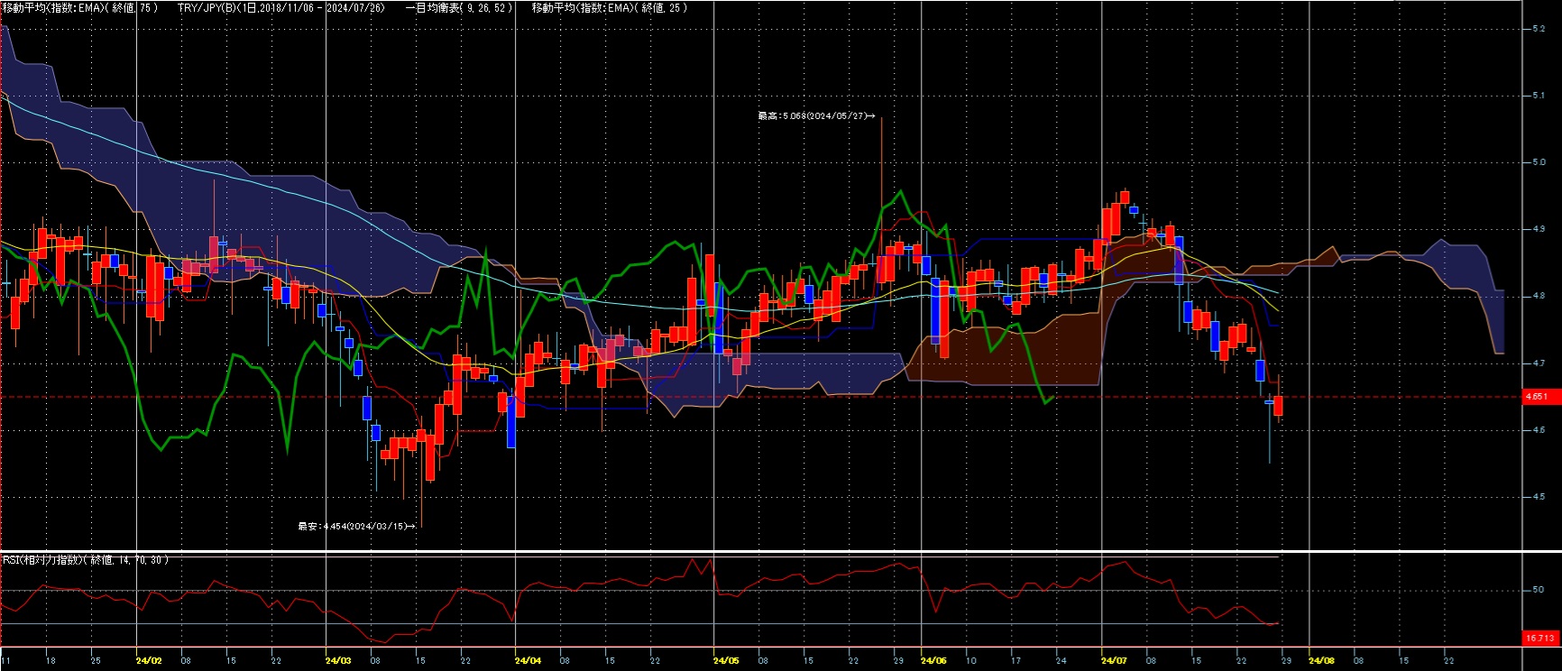
Task: Click the 4.7 price axis label
Action: pyautogui.click(x=1539, y=363)
